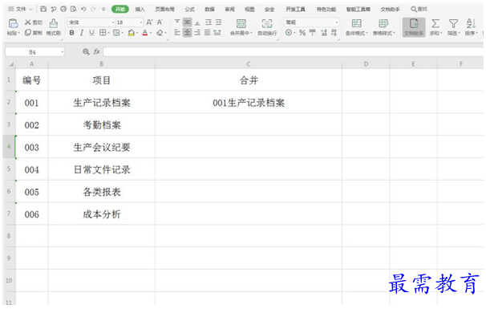Image resolution: width=486 pixels, height=309 pixels.
Task: Click the Justify alignment icon
Action: (208, 33)
